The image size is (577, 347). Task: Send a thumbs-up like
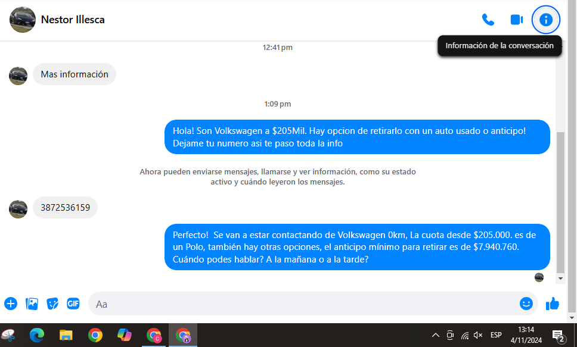point(553,304)
